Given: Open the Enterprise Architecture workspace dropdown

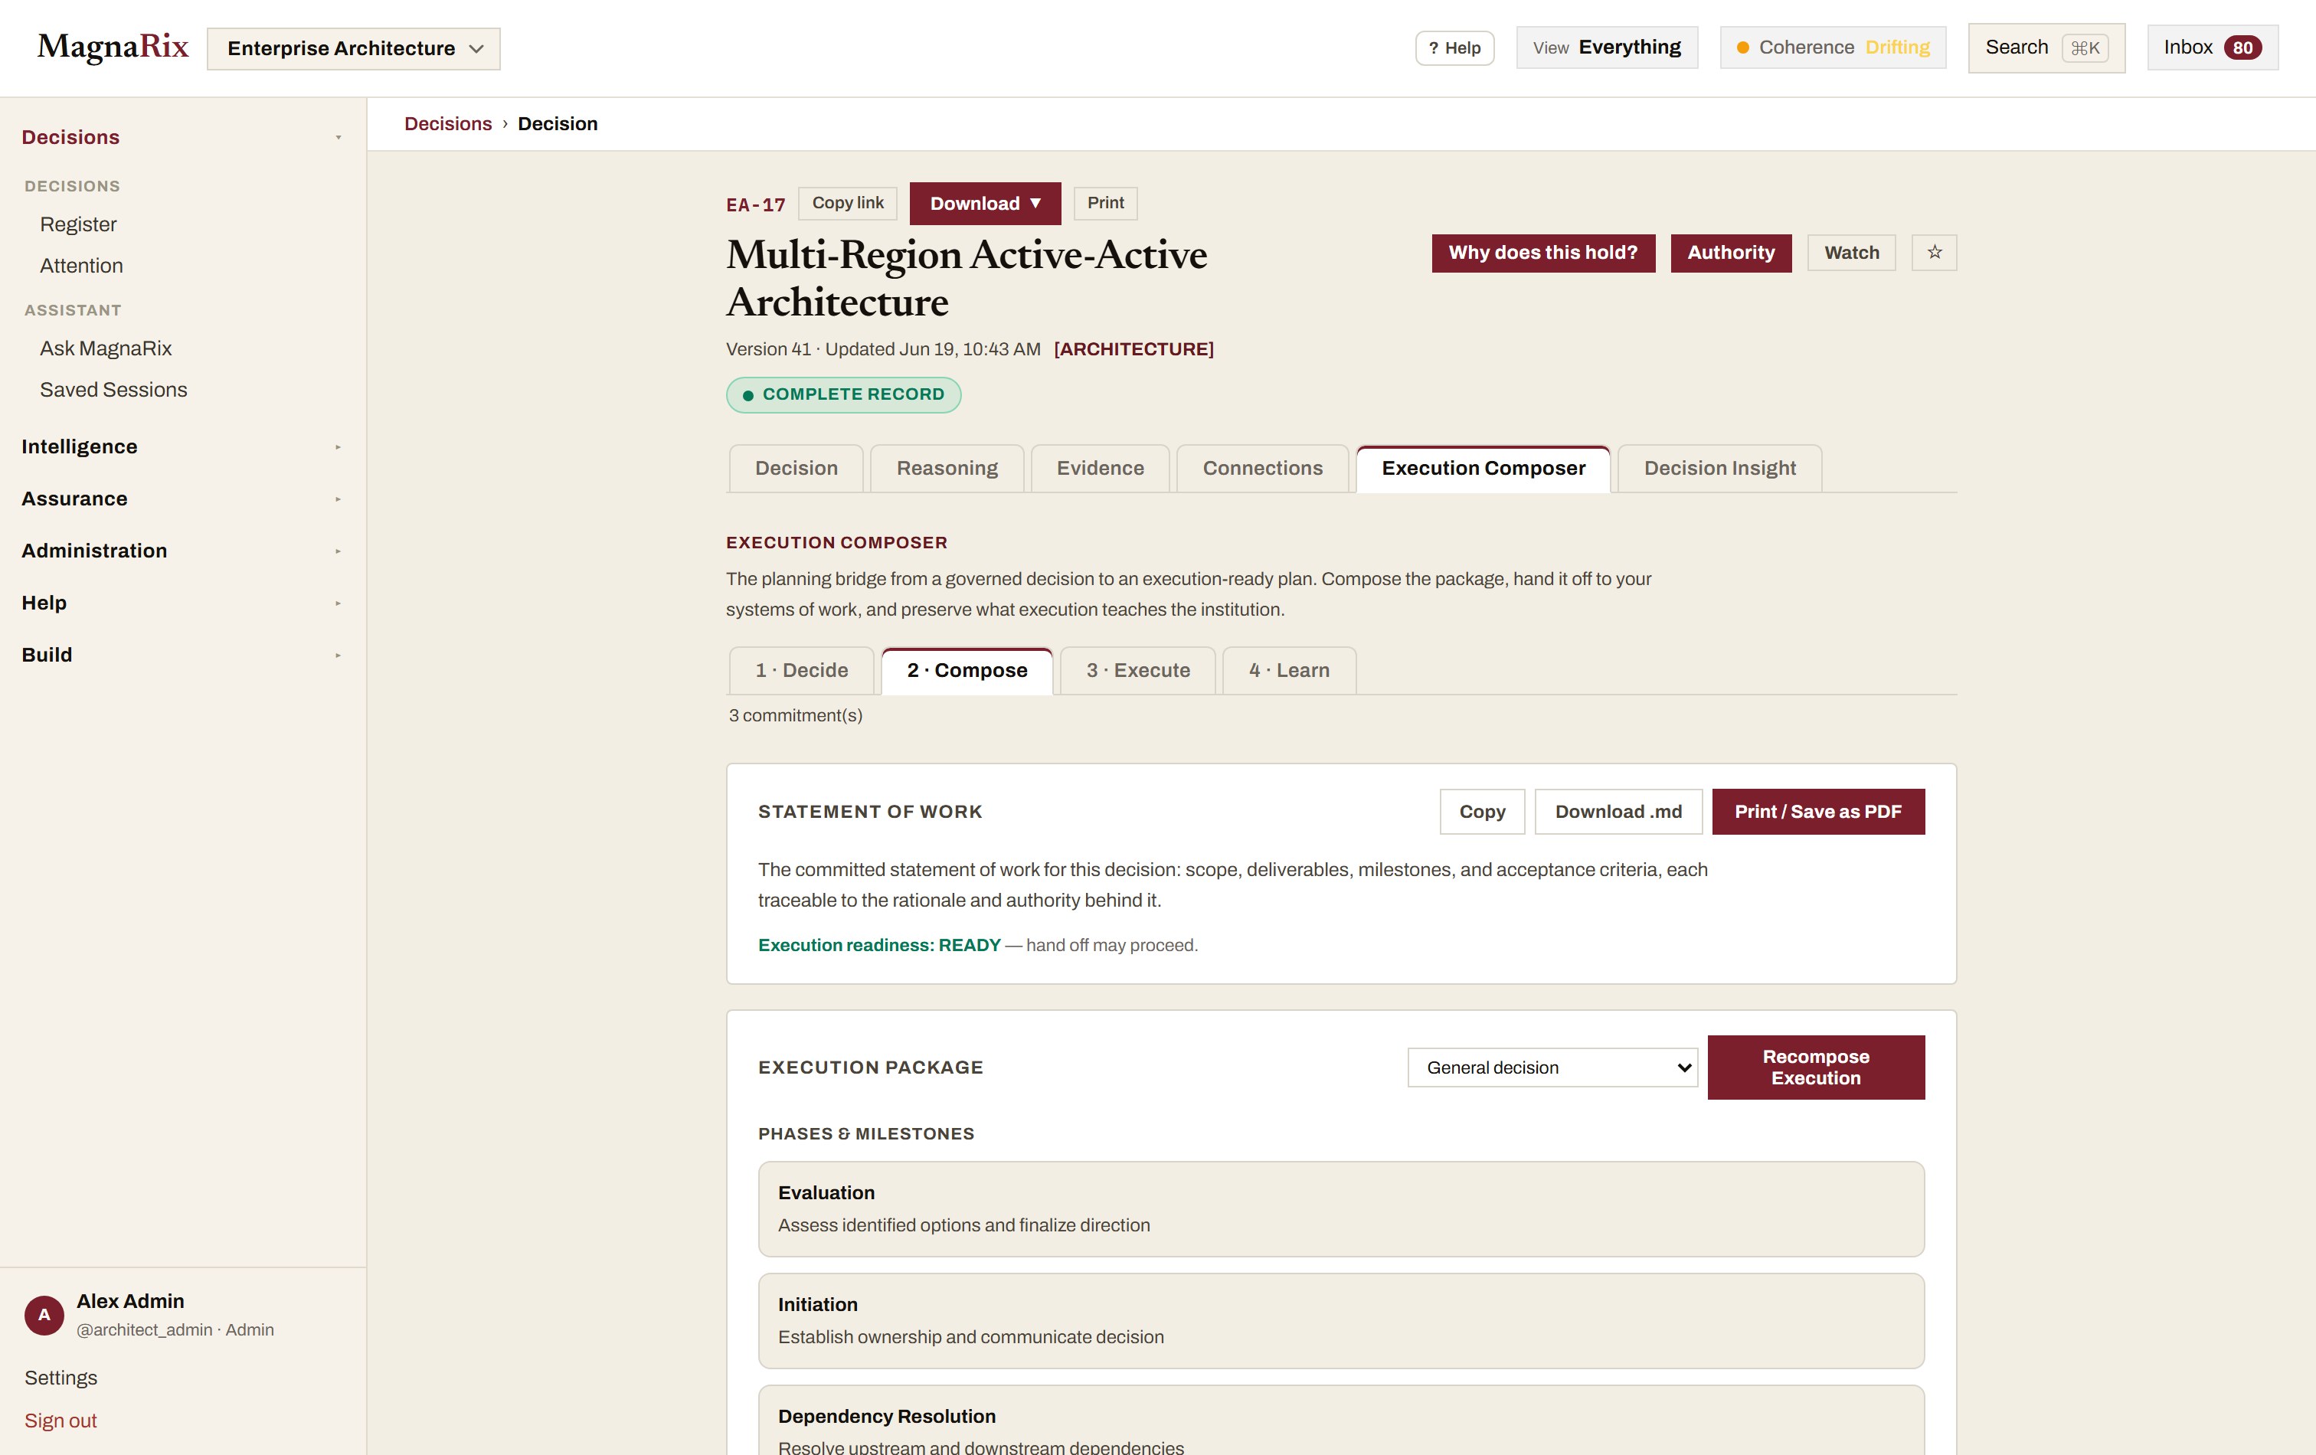Looking at the screenshot, I should pos(353,48).
